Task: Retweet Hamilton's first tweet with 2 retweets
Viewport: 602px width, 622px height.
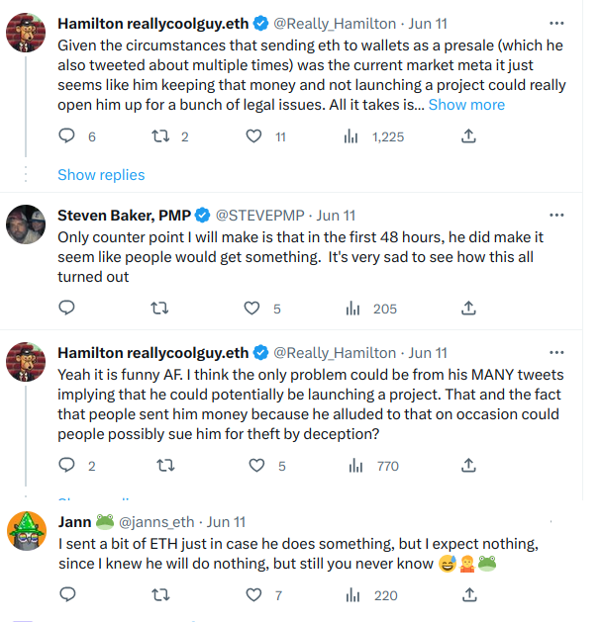Action: (x=158, y=137)
